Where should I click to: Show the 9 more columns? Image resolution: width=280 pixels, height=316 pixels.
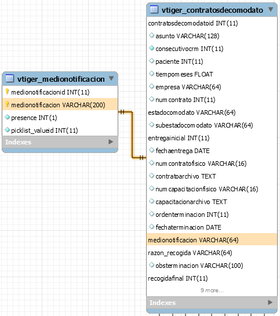click(x=212, y=290)
